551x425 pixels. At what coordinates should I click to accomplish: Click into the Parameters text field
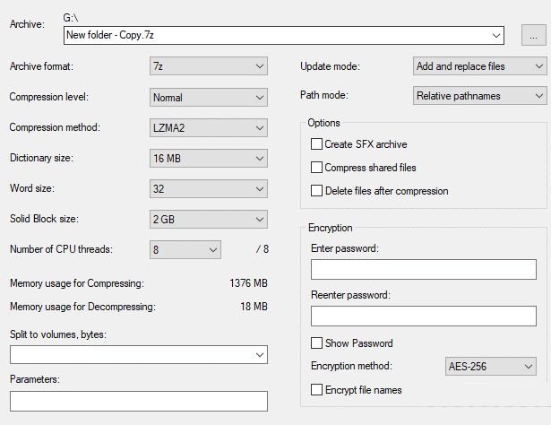[139, 402]
